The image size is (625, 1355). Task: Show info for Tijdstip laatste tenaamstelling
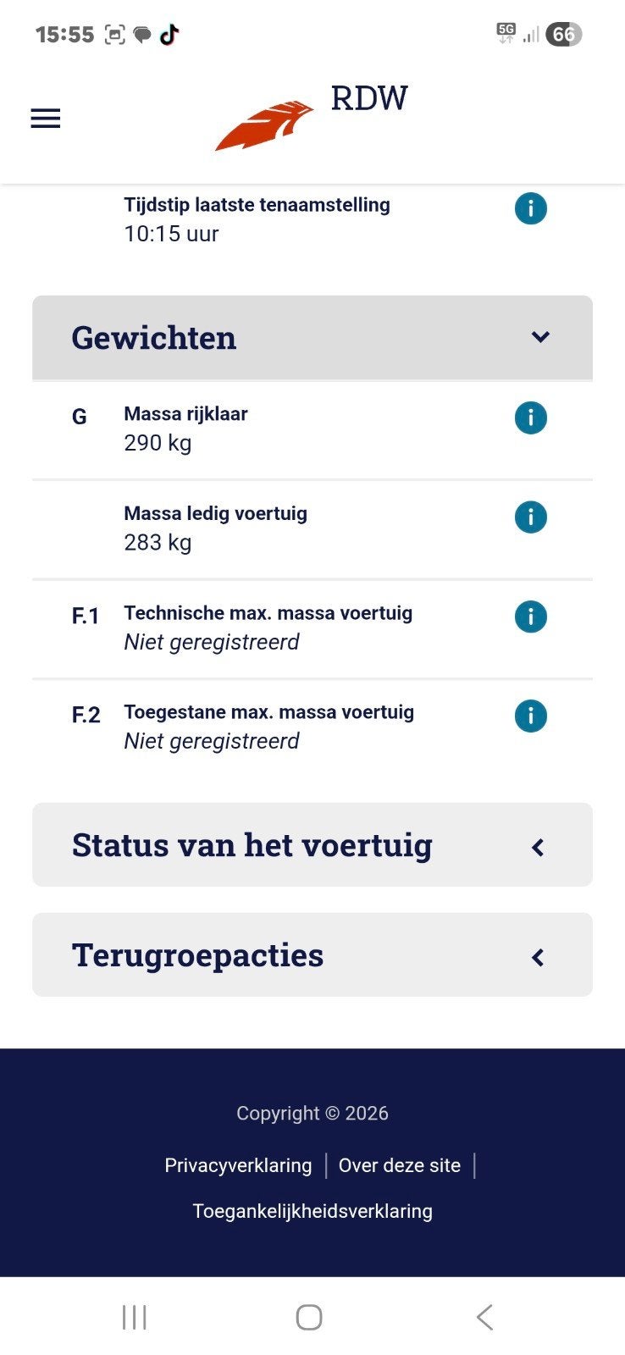point(531,208)
